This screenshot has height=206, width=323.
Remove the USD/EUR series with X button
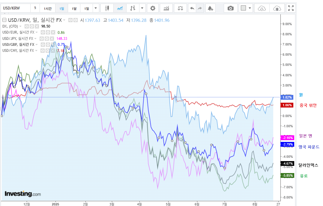(53, 32)
